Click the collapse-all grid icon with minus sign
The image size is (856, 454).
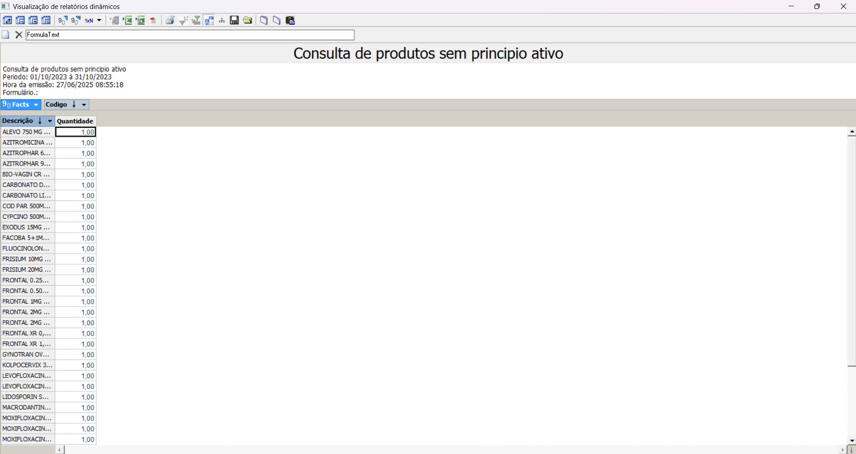click(x=21, y=20)
